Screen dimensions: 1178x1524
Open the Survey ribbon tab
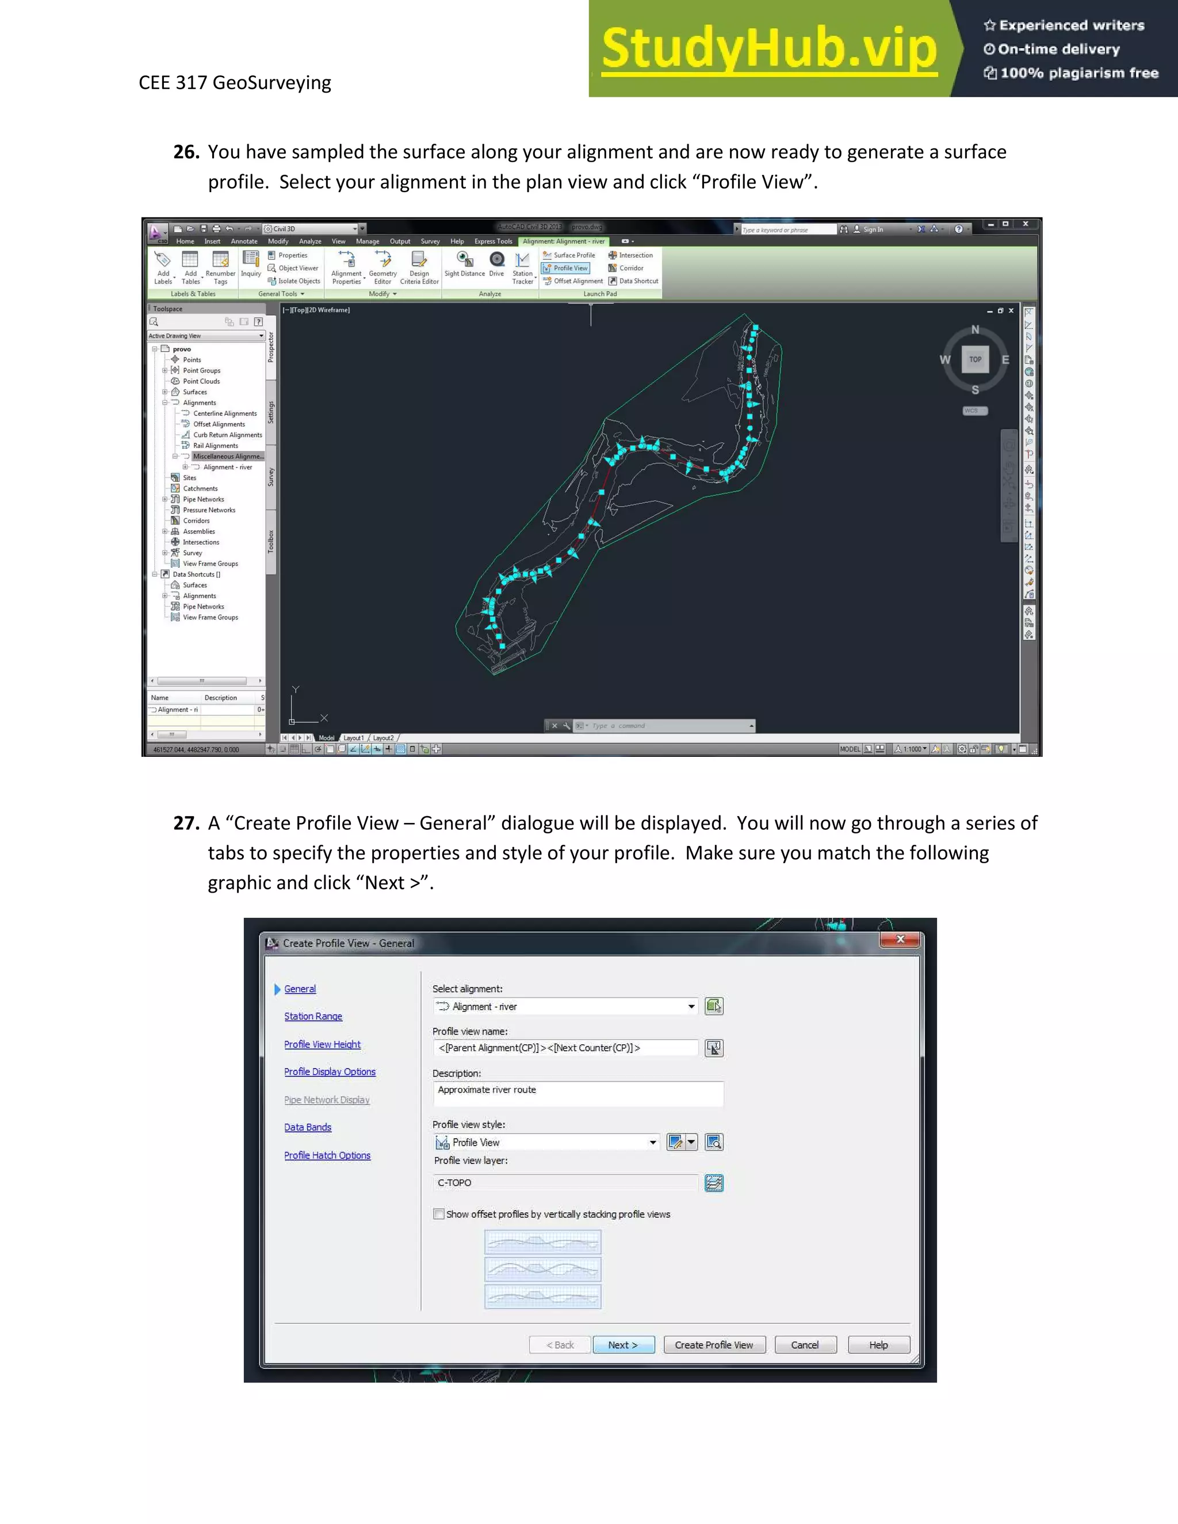pos(430,242)
